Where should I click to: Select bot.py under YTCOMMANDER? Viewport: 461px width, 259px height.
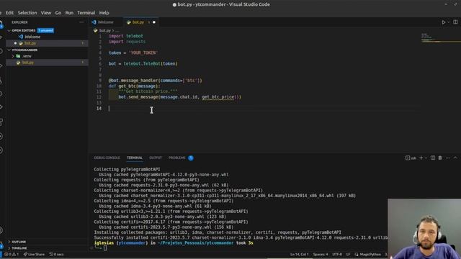28,63
